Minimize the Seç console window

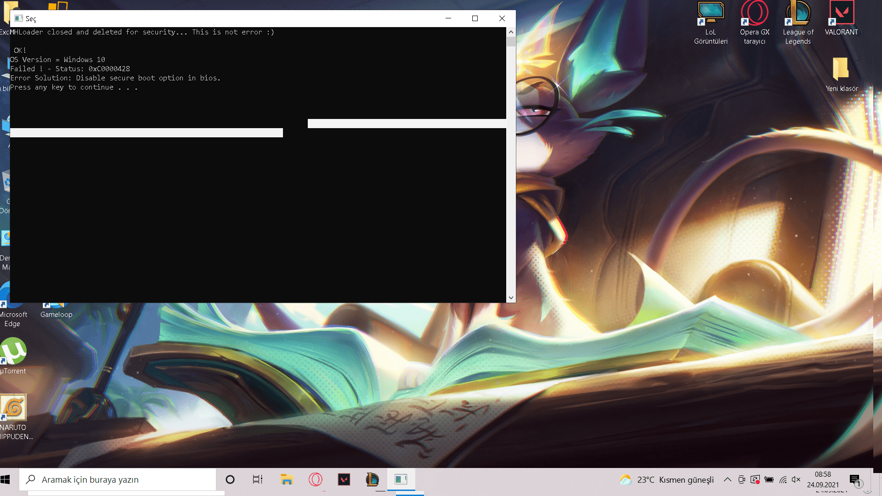448,18
